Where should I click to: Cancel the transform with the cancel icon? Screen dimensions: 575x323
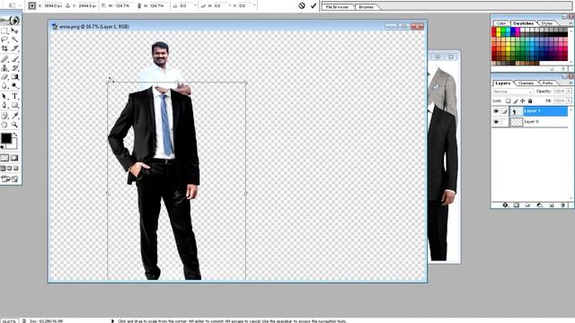click(302, 5)
